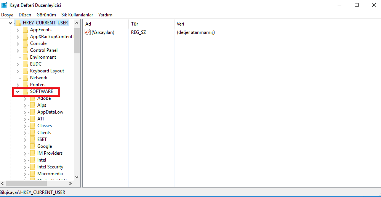The width and height of the screenshot is (381, 197).
Task: Click the horizontal scrollbar right arrow
Action: tap(70, 183)
